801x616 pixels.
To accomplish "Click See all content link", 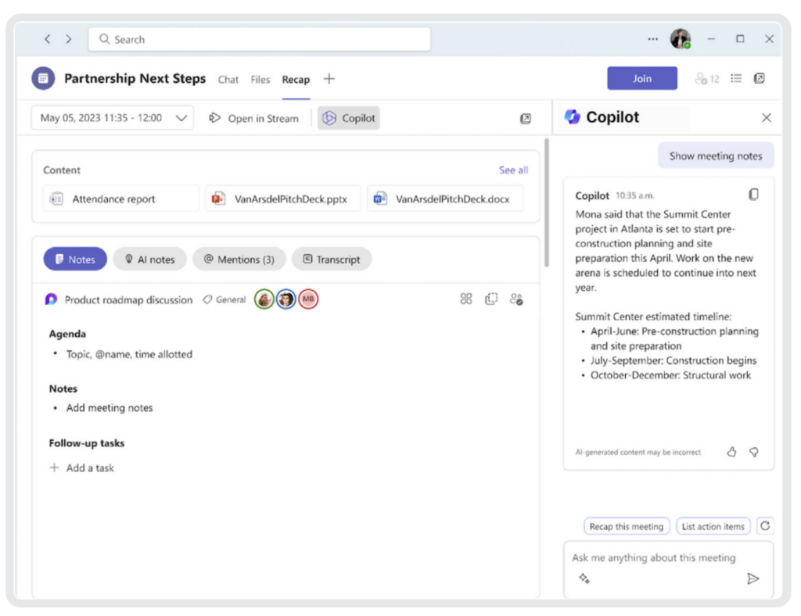I will coord(513,170).
